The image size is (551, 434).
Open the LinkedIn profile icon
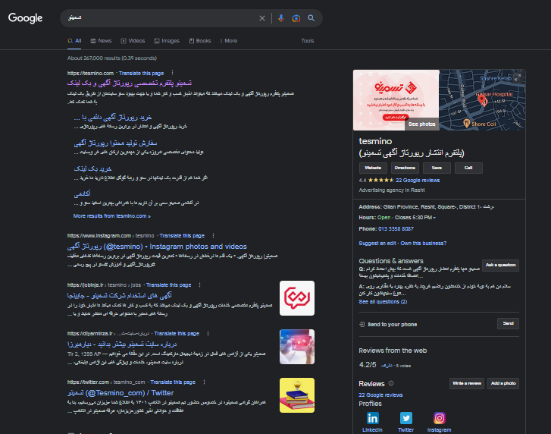[x=372, y=418]
